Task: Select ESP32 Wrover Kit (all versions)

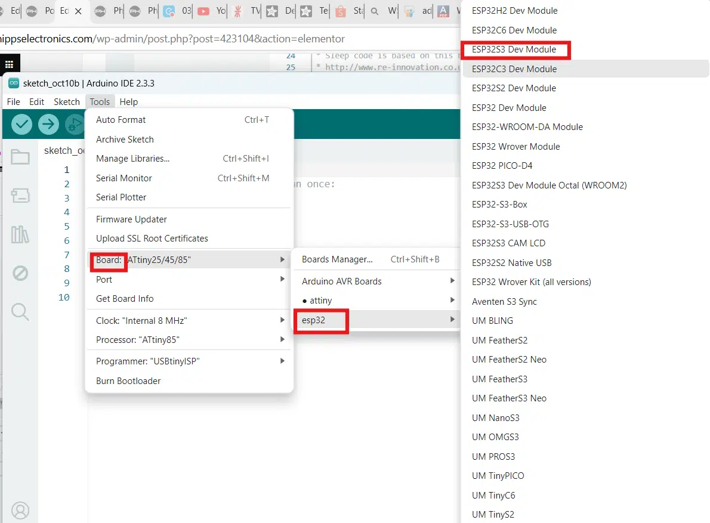Action: (585, 282)
